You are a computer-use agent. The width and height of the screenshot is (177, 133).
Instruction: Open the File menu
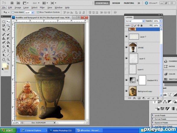click(x=4, y=8)
